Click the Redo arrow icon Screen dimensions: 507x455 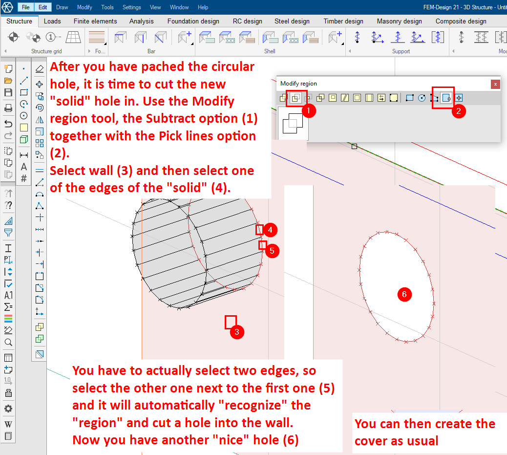click(8, 135)
